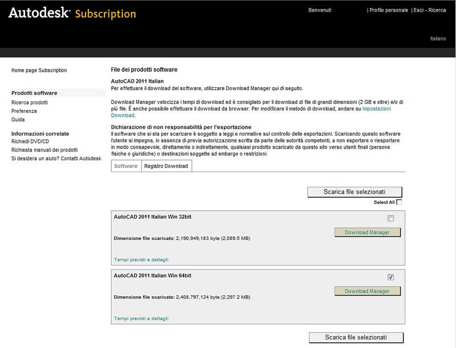This screenshot has height=348, width=456.
Task: Click Richiedi DVD/CD link
Action: [30, 141]
